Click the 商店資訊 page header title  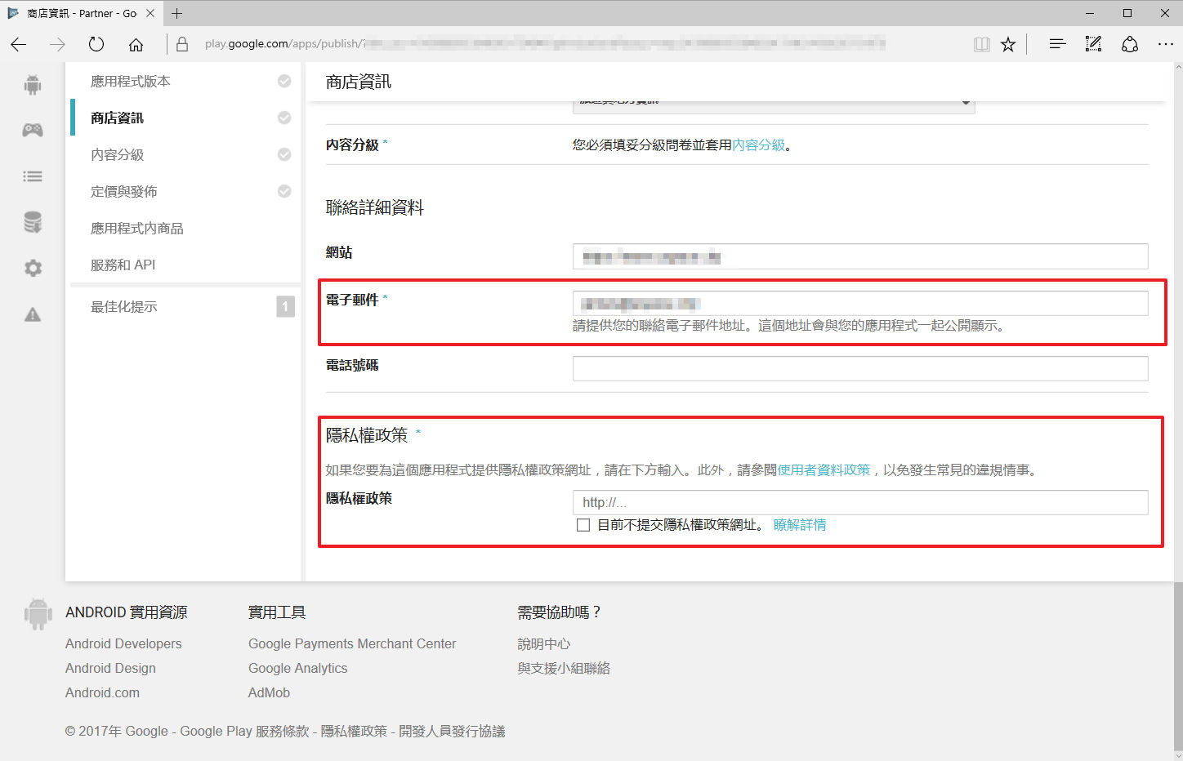click(359, 82)
